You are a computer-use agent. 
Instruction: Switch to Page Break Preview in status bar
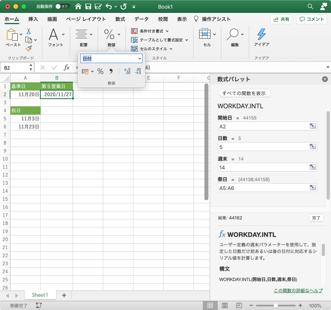[x=239, y=305]
